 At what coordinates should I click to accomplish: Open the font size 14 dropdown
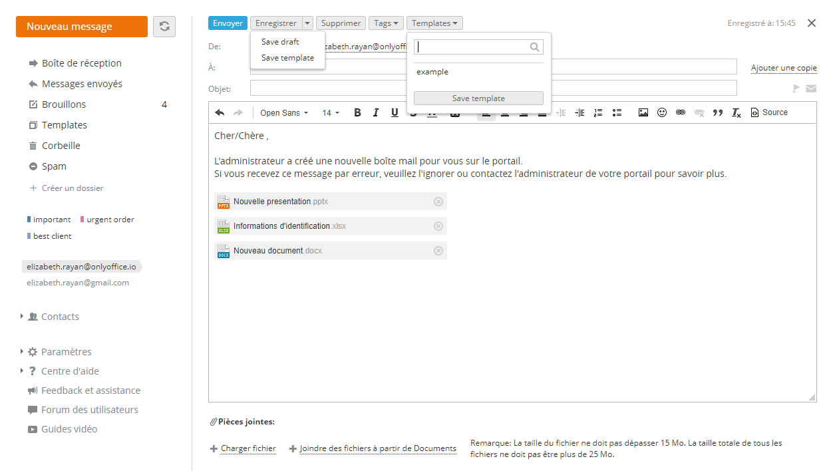[x=331, y=113]
